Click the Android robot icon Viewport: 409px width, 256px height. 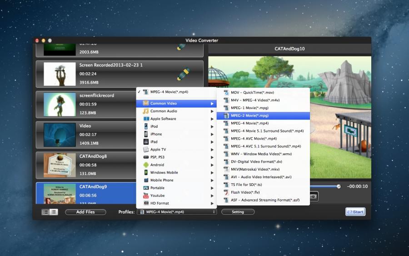point(146,165)
